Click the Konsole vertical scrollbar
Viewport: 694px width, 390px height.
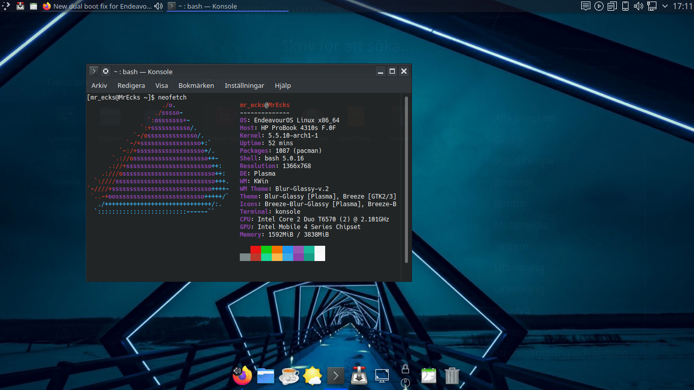pos(406,180)
